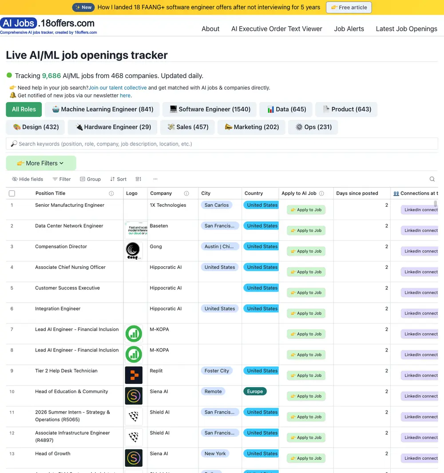This screenshot has height=473, width=444.
Task: Click the table search magnifier icon
Action: coord(432,179)
